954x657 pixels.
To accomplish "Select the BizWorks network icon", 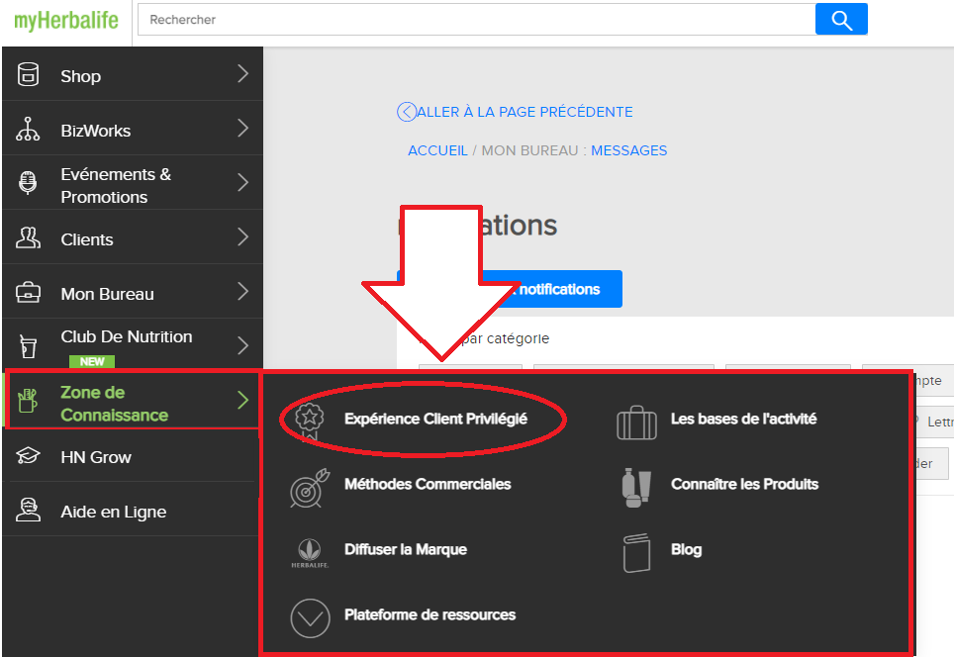I will 28,129.
